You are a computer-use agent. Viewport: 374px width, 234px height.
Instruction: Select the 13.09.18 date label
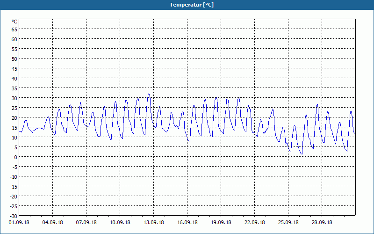pos(154,223)
